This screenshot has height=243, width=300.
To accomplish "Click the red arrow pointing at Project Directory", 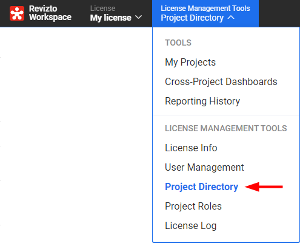I will (x=264, y=187).
